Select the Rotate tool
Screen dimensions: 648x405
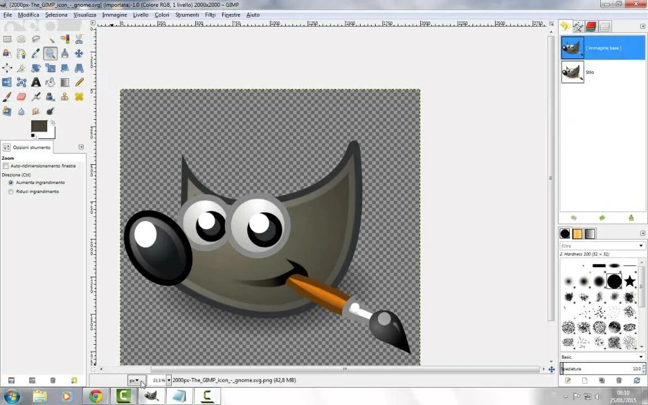pos(36,67)
